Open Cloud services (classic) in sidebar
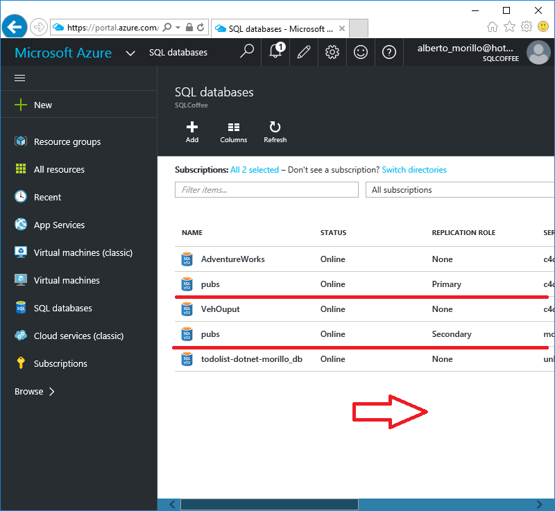 tap(79, 336)
